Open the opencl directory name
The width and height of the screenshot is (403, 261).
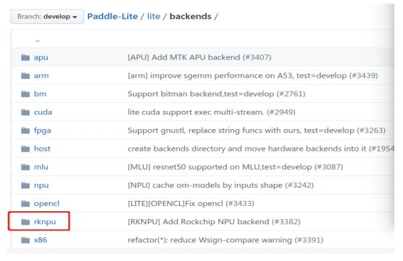(x=46, y=204)
